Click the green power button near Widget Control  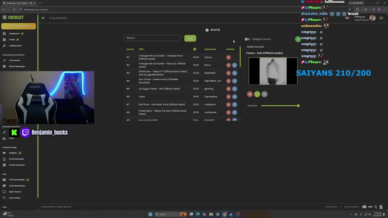point(298,39)
